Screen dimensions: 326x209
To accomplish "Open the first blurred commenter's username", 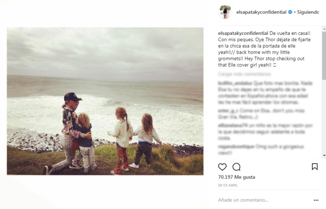I will (235, 83).
